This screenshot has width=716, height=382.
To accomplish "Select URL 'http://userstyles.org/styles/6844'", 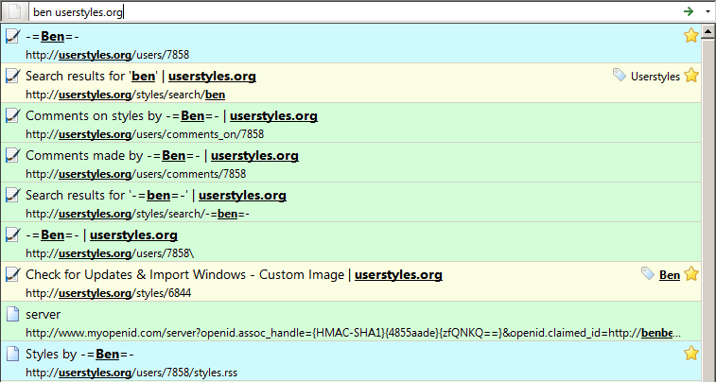I will pos(108,293).
